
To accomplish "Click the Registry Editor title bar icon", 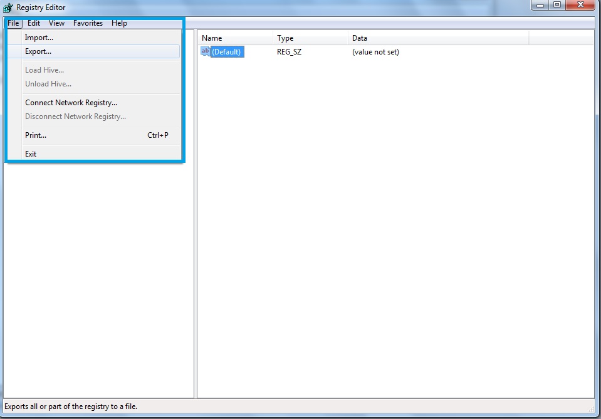I will [x=8, y=8].
